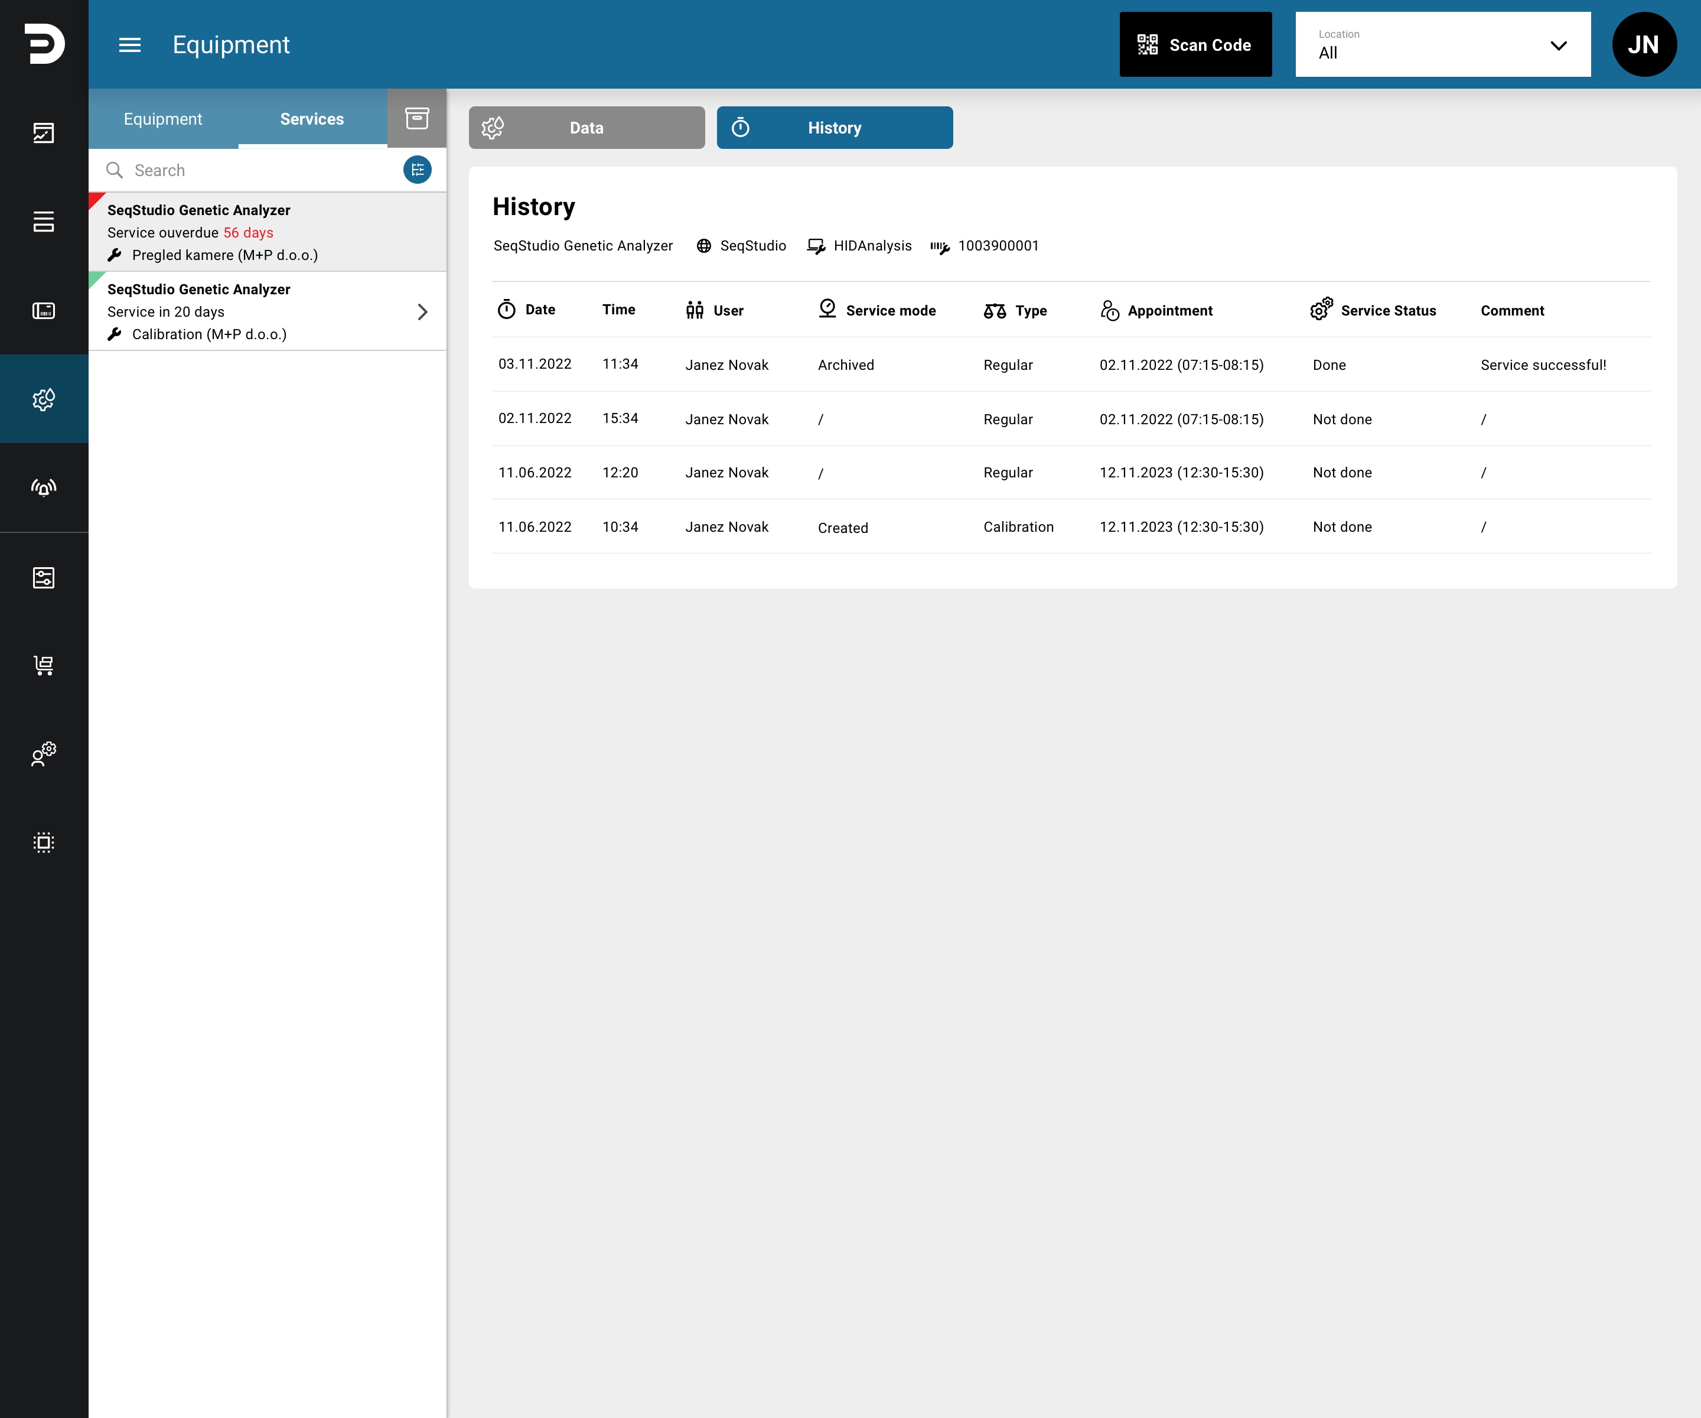Switch to the History tab
This screenshot has width=1701, height=1418.
pyautogui.click(x=835, y=127)
